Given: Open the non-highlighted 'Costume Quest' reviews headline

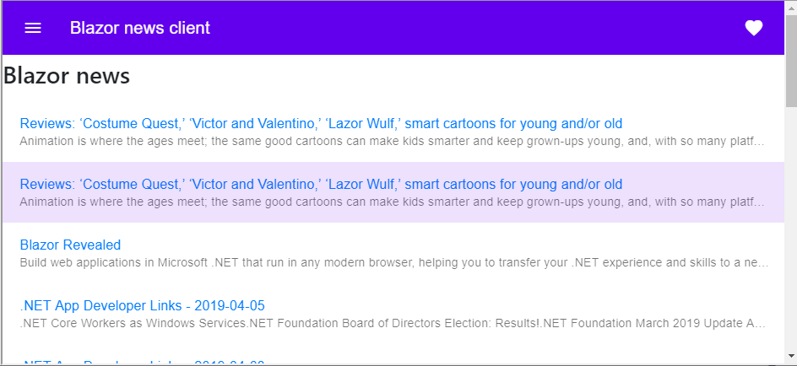Looking at the screenshot, I should 321,123.
